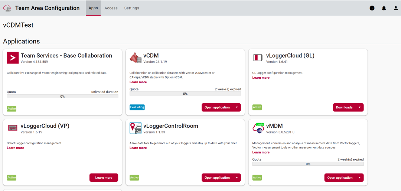Image resolution: width=401 pixels, height=191 pixels.
Task: Click GL Logger configuration management description
Action: click(278, 73)
